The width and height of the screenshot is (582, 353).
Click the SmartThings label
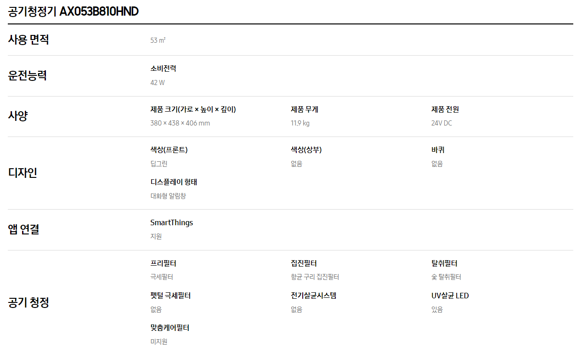click(172, 222)
